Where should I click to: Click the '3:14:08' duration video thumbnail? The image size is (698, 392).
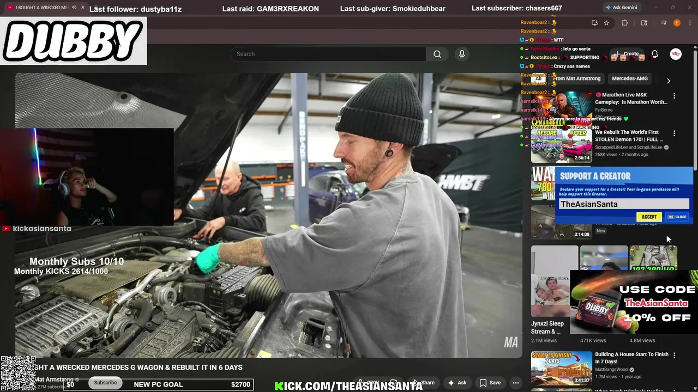click(x=562, y=222)
